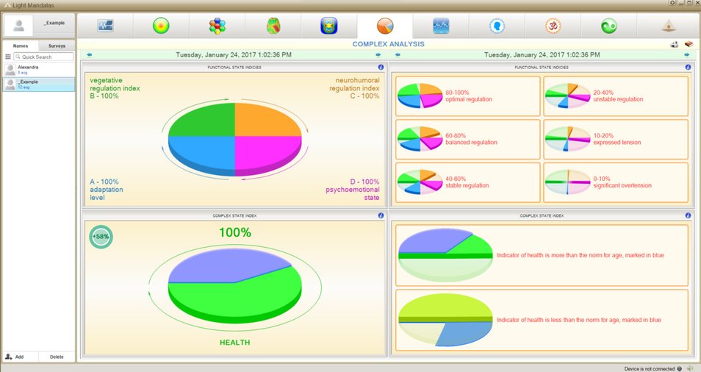The height and width of the screenshot is (372, 701).
Task: Click the print icon near Complex Analysis
Action: [x=674, y=45]
